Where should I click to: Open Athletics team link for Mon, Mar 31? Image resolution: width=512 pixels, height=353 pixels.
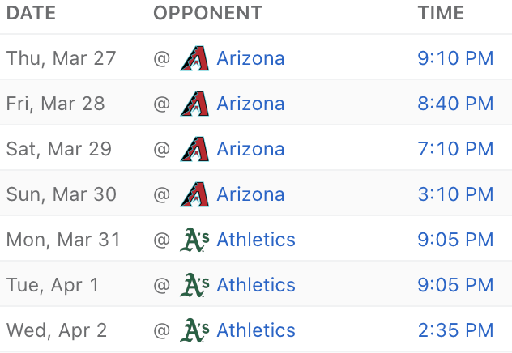(256, 240)
